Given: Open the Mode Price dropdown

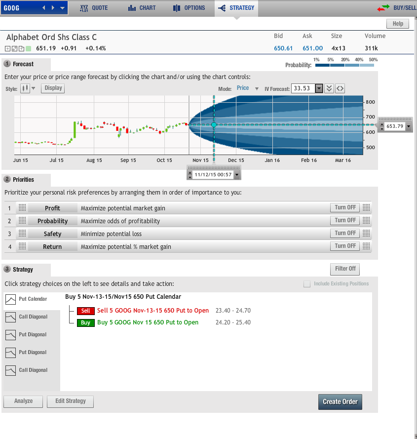Looking at the screenshot, I should click(x=257, y=88).
